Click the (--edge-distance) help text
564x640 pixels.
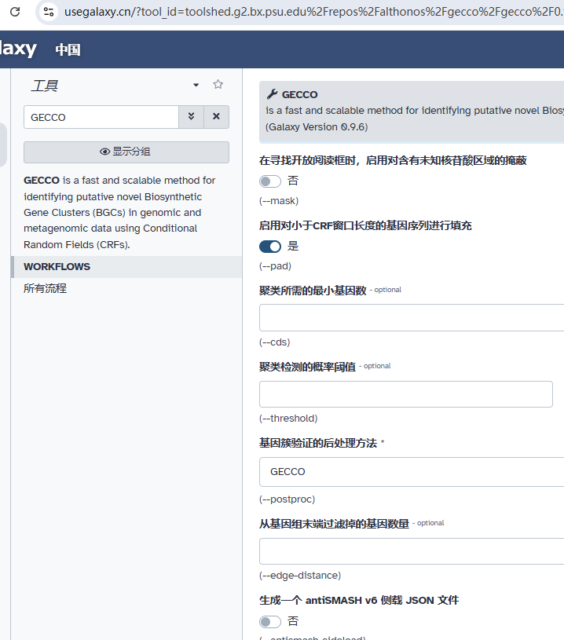pos(300,576)
